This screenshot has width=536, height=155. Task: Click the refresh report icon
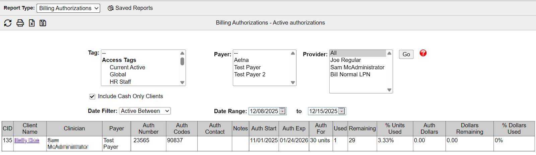coord(8,23)
